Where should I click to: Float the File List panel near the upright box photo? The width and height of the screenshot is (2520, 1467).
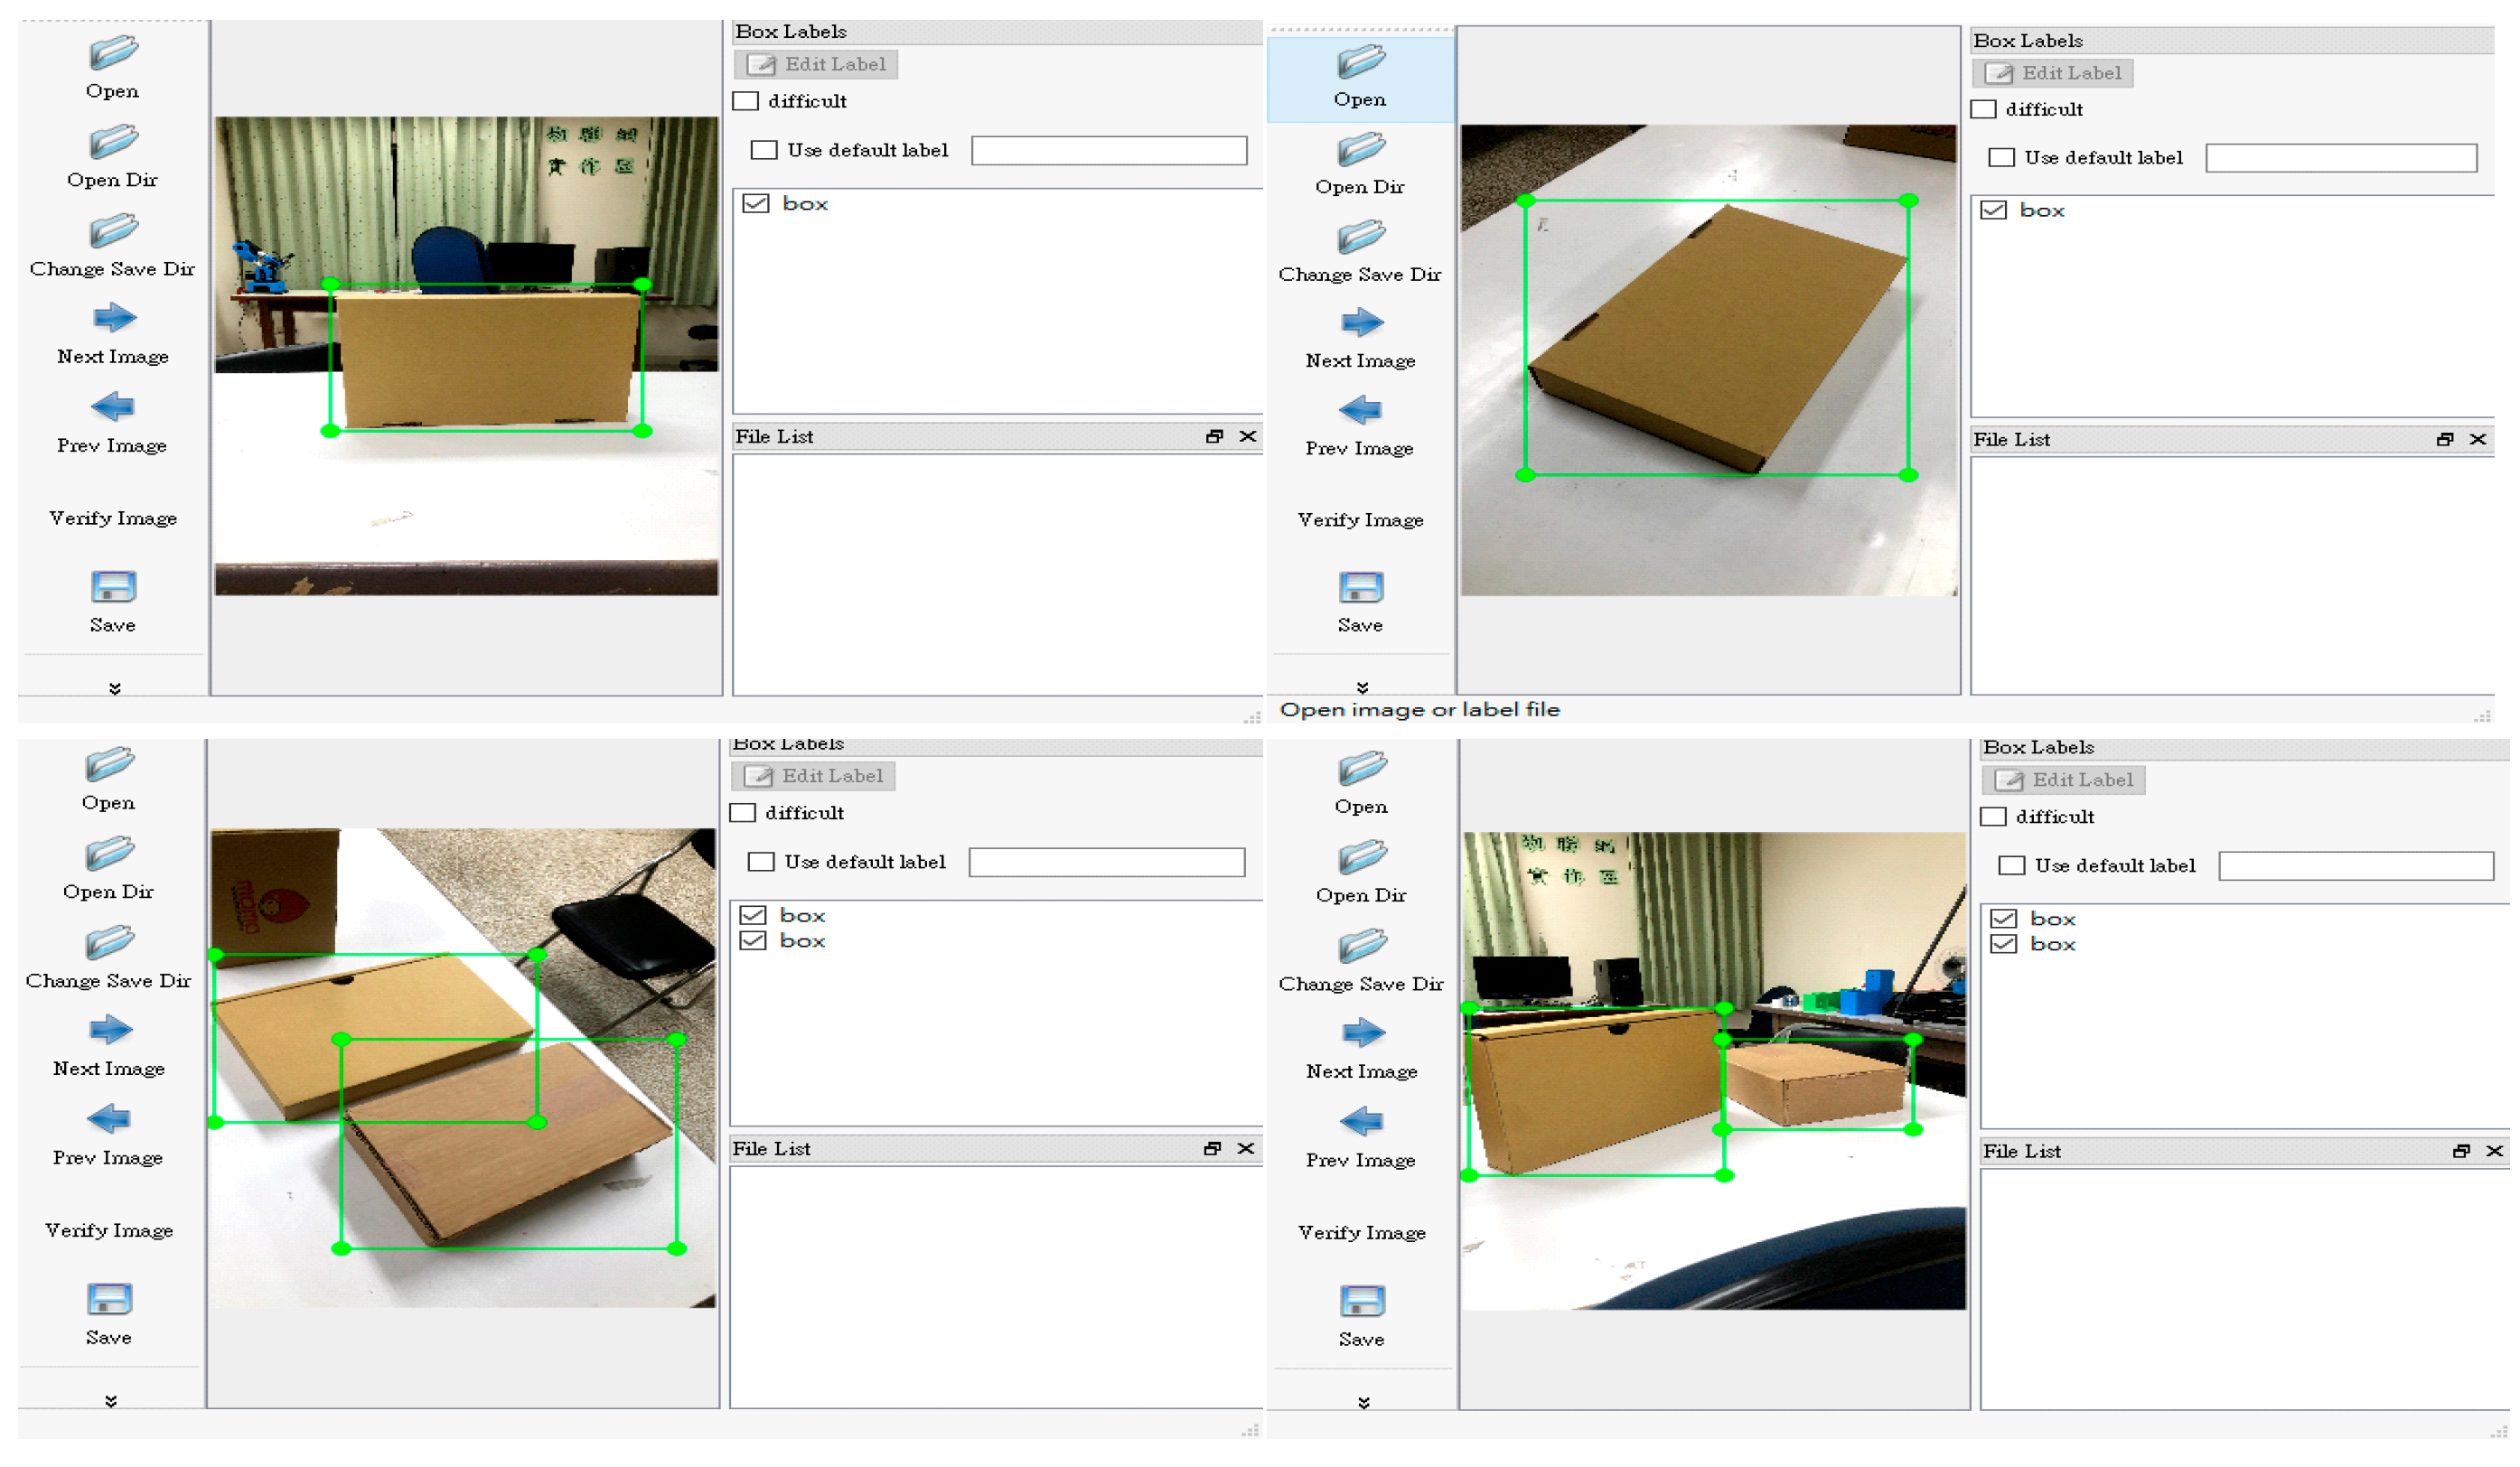[1214, 436]
